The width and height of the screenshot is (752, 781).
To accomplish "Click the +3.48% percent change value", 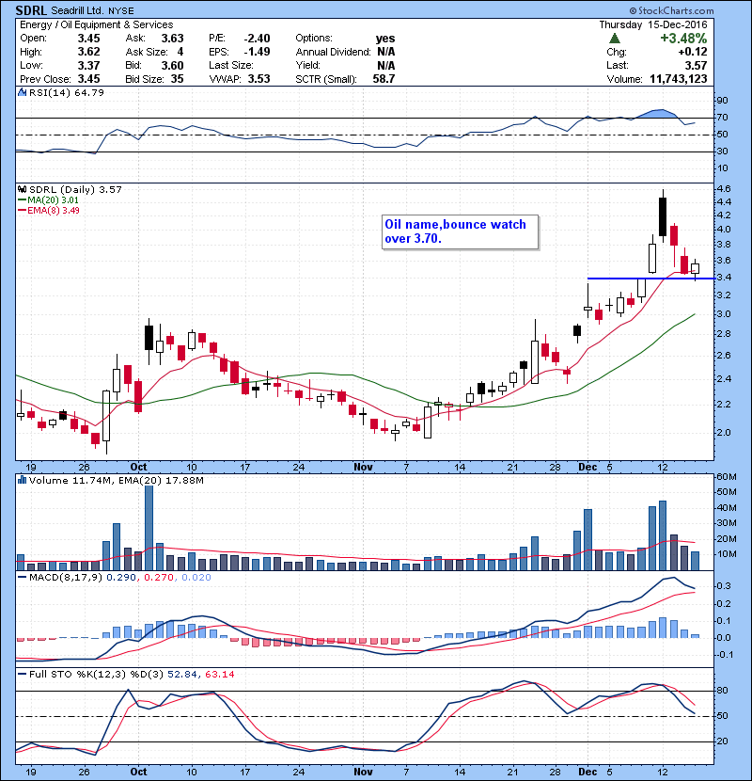I will tap(683, 39).
